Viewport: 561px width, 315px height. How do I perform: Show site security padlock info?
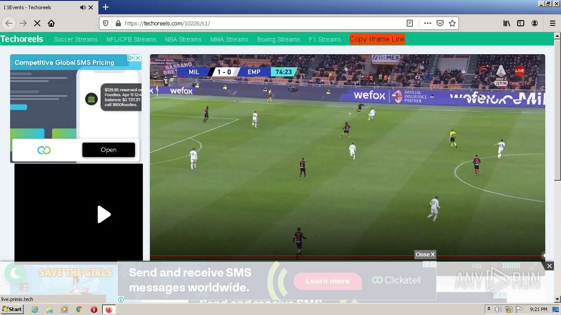(117, 23)
